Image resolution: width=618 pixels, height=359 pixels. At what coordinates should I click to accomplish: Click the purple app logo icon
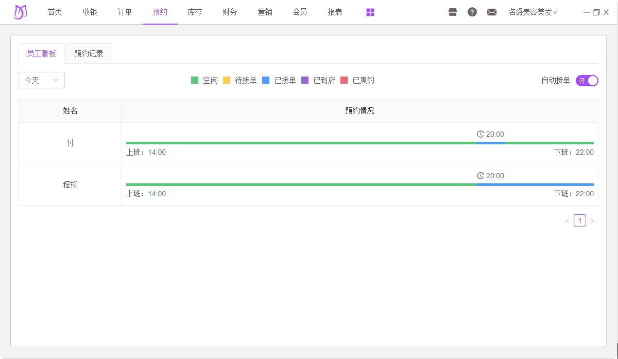[20, 12]
